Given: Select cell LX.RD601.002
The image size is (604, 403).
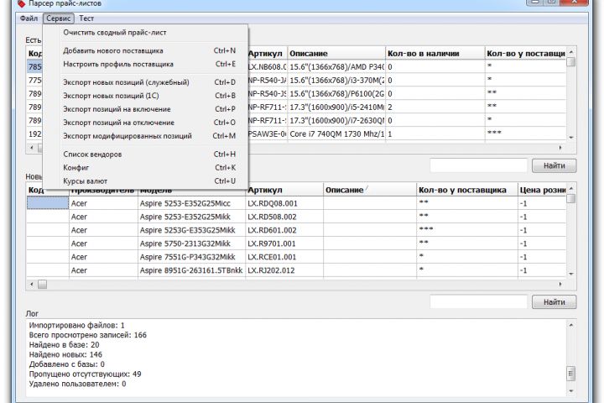Looking at the screenshot, I should pyautogui.click(x=284, y=230).
